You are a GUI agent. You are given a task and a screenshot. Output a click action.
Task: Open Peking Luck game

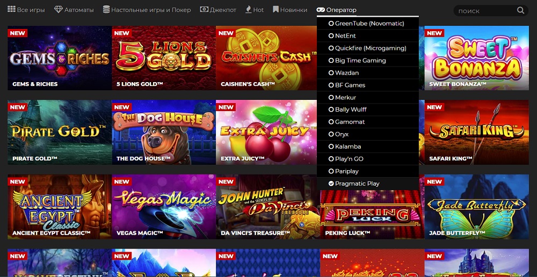coord(372,215)
